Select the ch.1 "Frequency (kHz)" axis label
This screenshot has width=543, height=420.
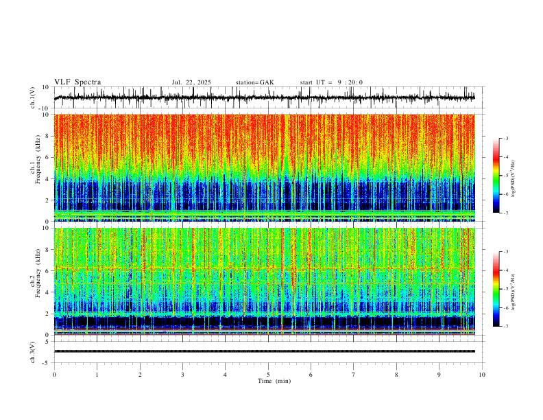coord(38,159)
